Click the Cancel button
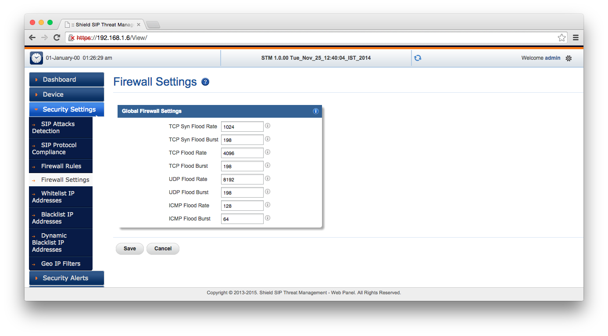 pyautogui.click(x=163, y=249)
